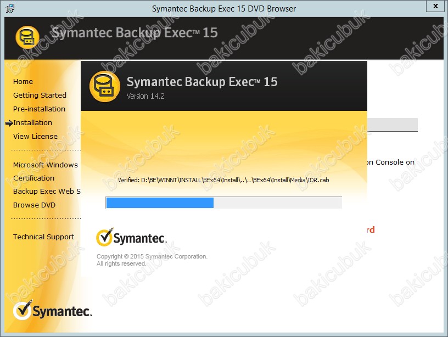Click the 'Symantec Backup Exec 15 DVD Browser' title
The width and height of the screenshot is (448, 337).
pyautogui.click(x=224, y=9)
